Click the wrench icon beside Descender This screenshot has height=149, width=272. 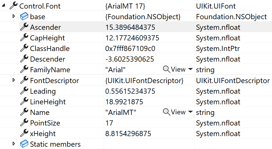[24, 59]
